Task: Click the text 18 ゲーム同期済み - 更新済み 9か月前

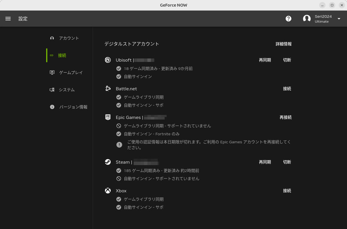Action: pos(158,69)
